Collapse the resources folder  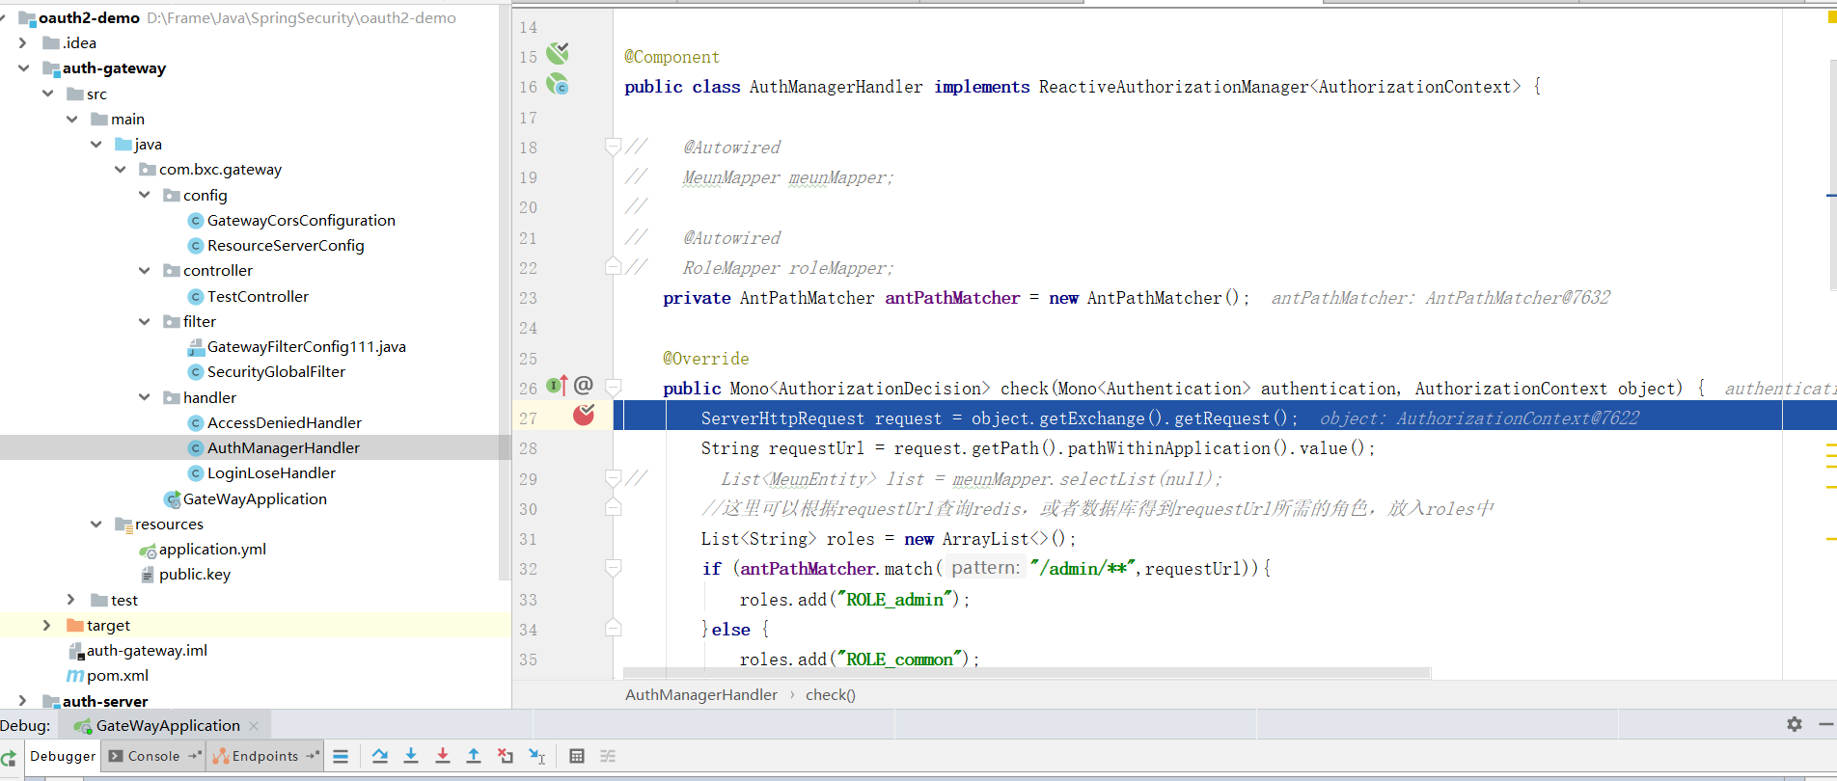[96, 524]
